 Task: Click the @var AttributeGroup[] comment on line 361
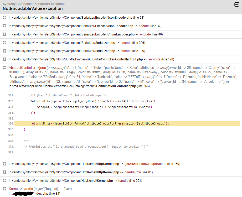[x=68, y=95]
